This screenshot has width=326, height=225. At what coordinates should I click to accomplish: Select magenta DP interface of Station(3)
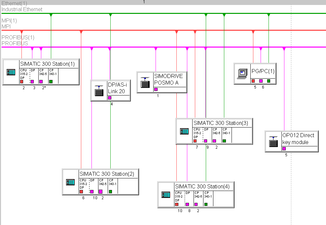click(206, 141)
